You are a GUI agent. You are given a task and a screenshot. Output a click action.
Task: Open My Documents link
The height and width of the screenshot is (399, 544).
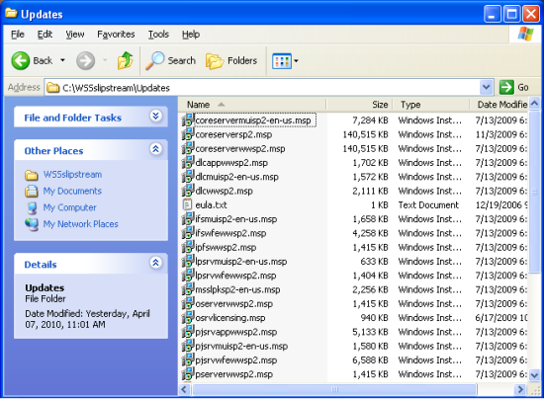coord(72,192)
